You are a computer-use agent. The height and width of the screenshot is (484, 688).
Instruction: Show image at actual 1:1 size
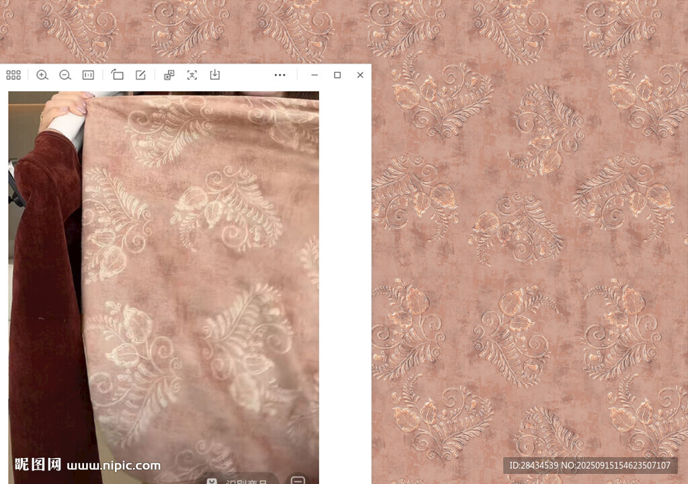(x=88, y=75)
